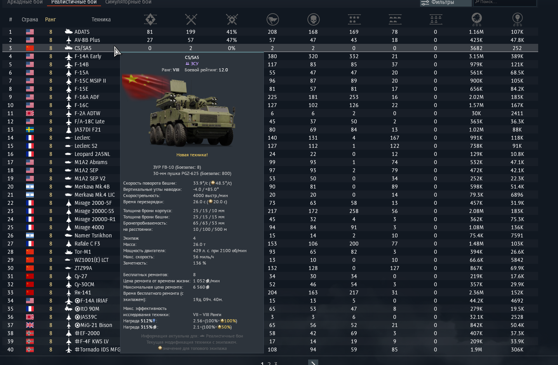Click the French flag beside Mirage 4000

pos(30,227)
